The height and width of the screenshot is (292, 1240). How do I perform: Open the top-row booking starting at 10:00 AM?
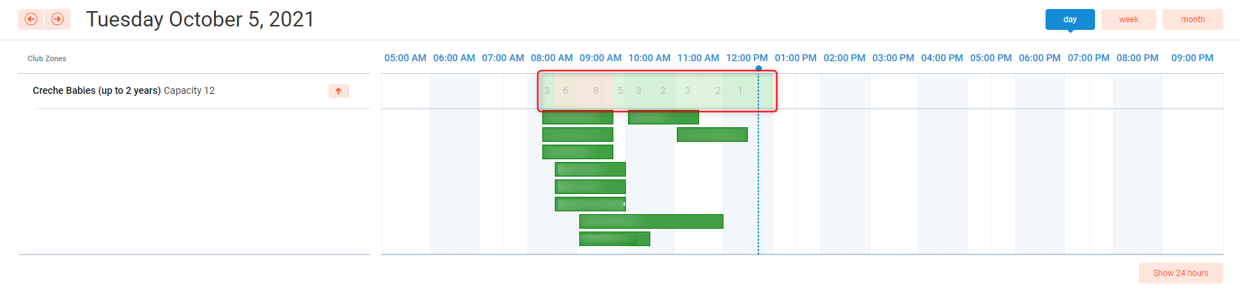click(663, 117)
